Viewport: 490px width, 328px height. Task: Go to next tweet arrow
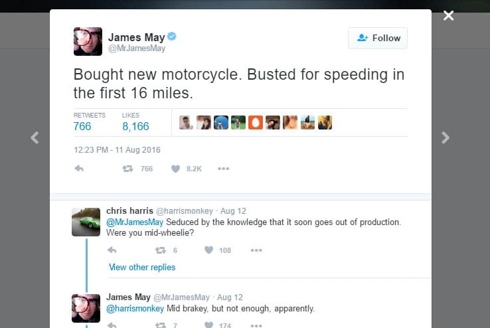pyautogui.click(x=446, y=138)
